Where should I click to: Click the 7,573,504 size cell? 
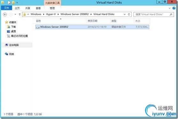coord(142,27)
